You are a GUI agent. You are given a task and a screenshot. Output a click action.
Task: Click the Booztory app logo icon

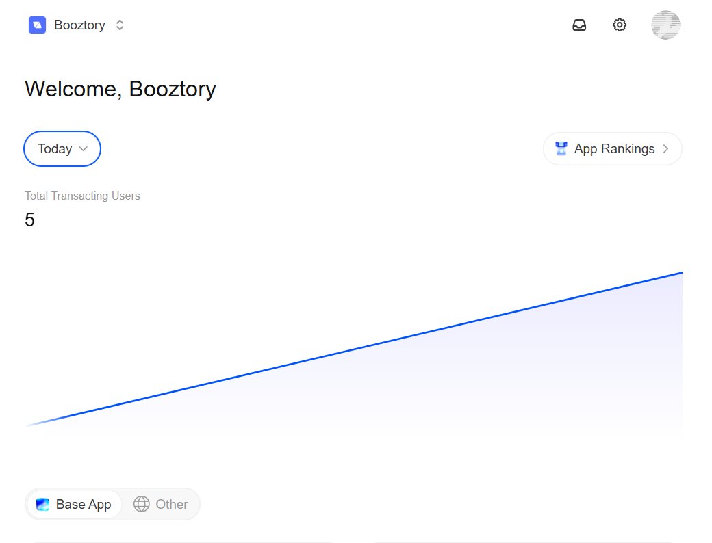(x=37, y=25)
